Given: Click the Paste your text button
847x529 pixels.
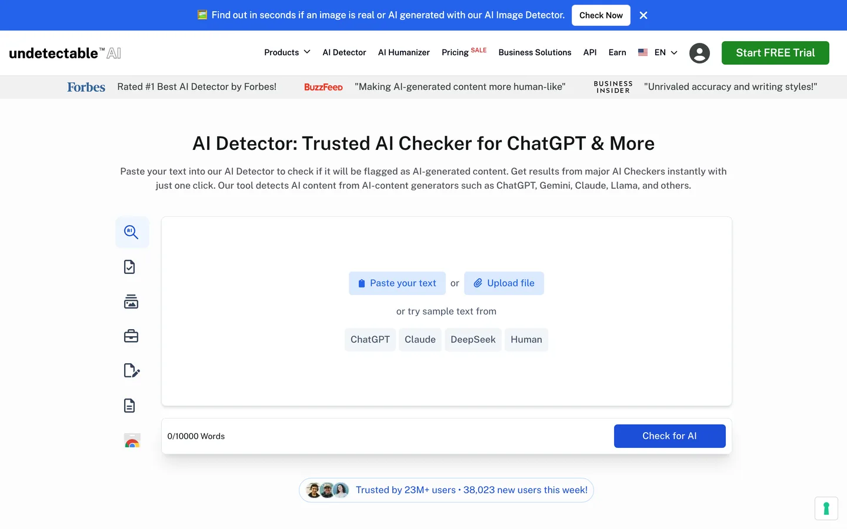Looking at the screenshot, I should tap(397, 283).
